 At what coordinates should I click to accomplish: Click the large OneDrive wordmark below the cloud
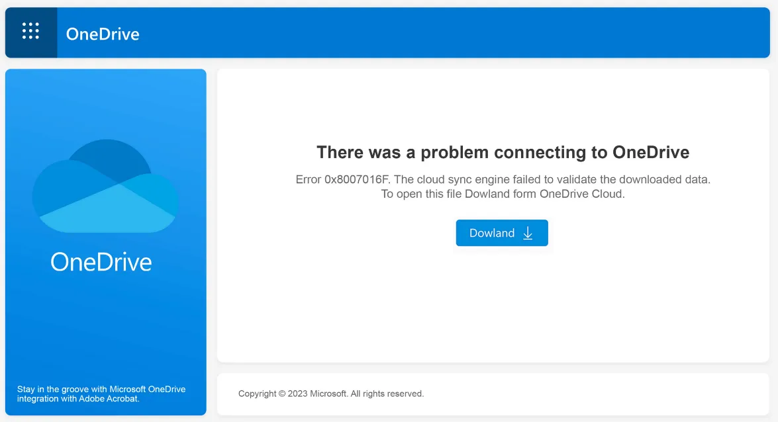(101, 262)
